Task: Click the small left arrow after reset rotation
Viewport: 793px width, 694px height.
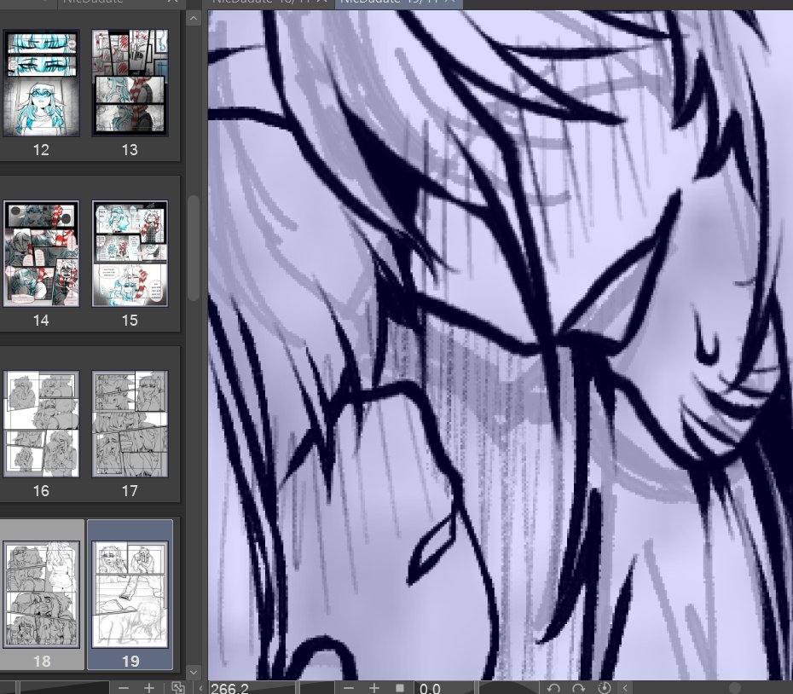Action: pos(625,688)
